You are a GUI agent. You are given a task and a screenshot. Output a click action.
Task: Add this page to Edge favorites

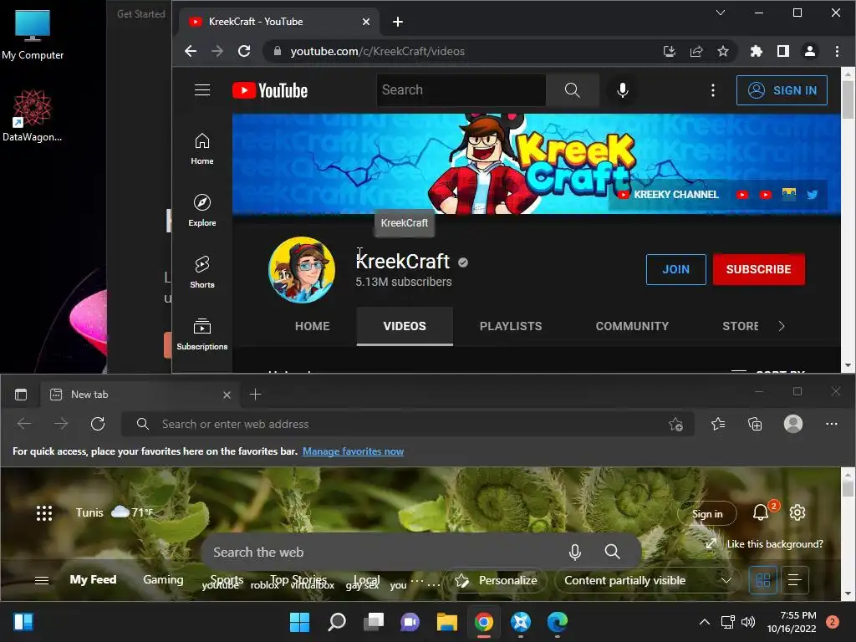click(675, 424)
